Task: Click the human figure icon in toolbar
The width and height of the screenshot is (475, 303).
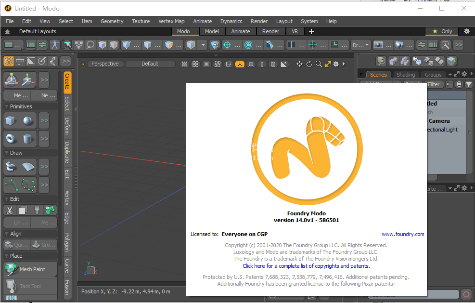Action: [x=55, y=45]
